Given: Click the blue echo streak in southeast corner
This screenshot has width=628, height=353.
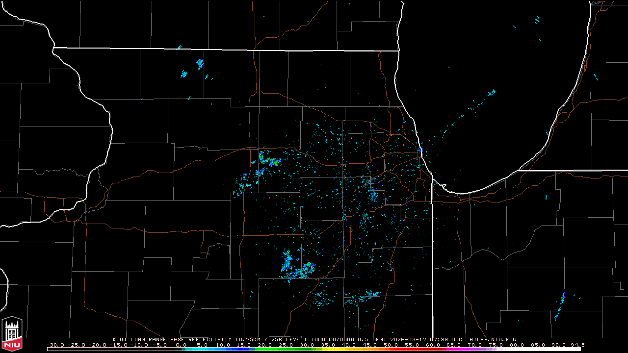Looking at the screenshot, I should [x=561, y=303].
